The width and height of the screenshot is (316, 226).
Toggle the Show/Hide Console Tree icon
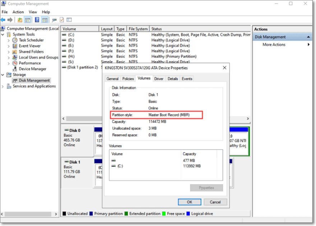coord(27,20)
